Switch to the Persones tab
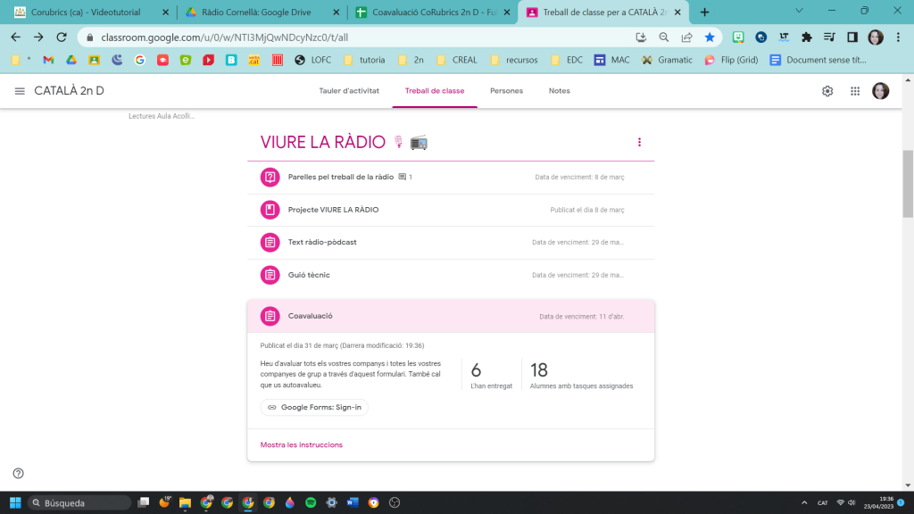This screenshot has width=914, height=514. tap(506, 91)
